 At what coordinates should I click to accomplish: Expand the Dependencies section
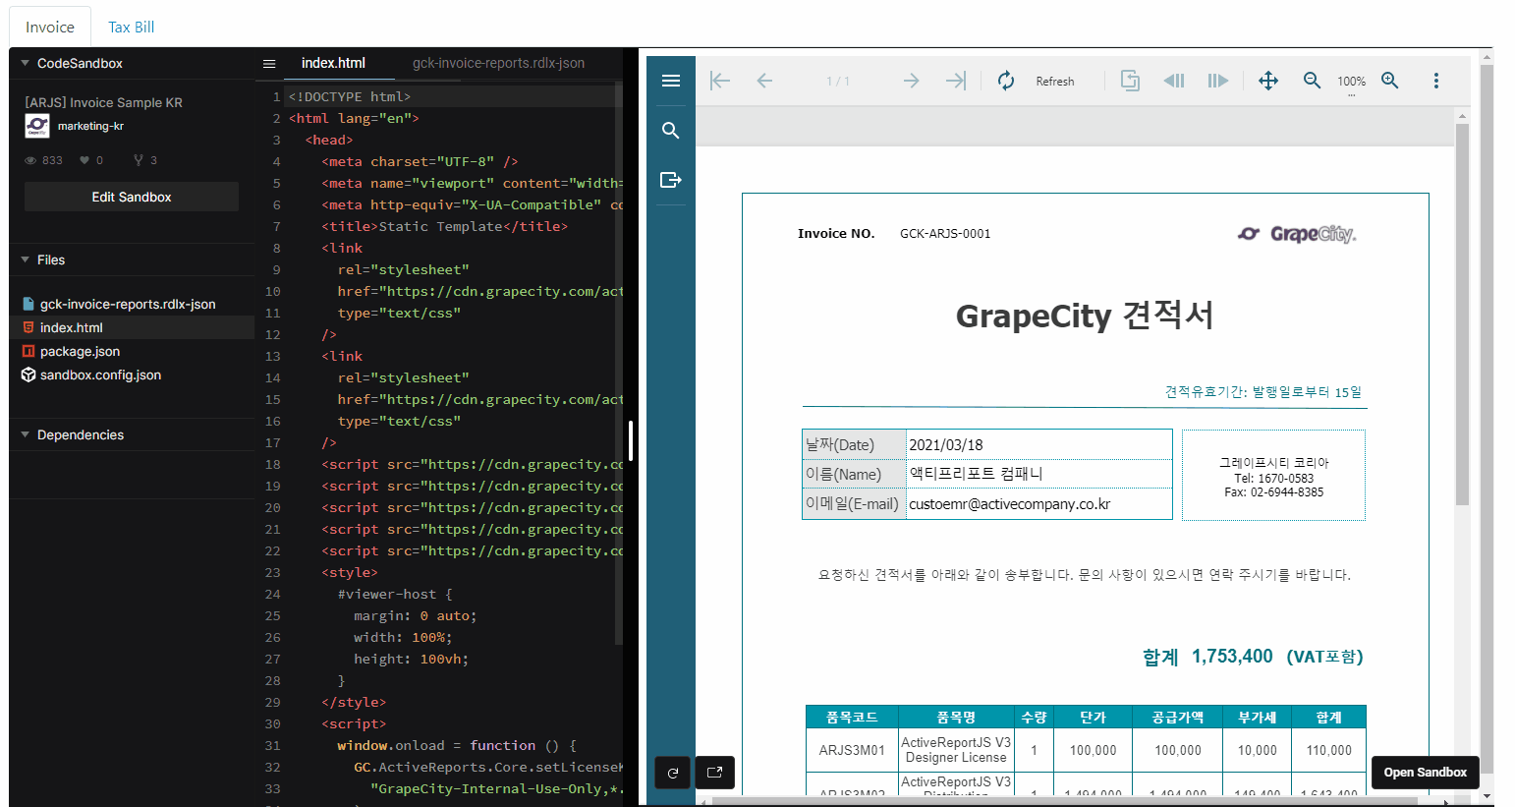(26, 434)
